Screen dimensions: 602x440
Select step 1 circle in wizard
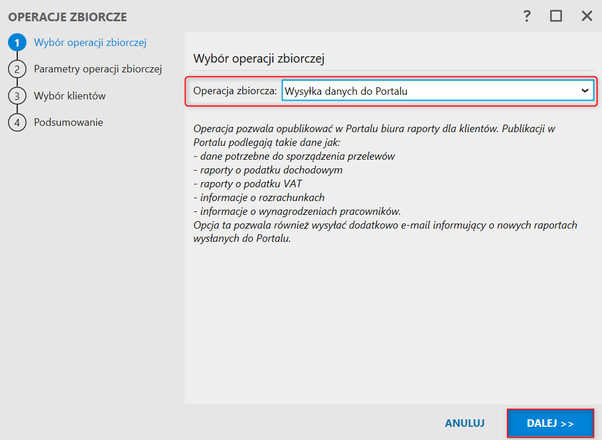click(17, 43)
